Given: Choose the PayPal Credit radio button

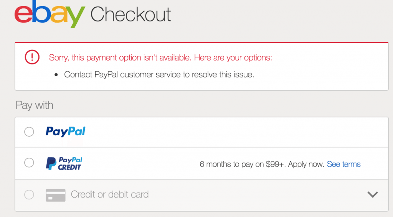Looking at the screenshot, I should click(x=29, y=163).
